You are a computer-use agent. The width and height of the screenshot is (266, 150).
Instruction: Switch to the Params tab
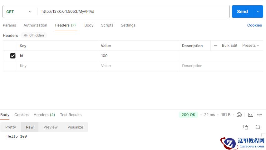pyautogui.click(x=9, y=25)
